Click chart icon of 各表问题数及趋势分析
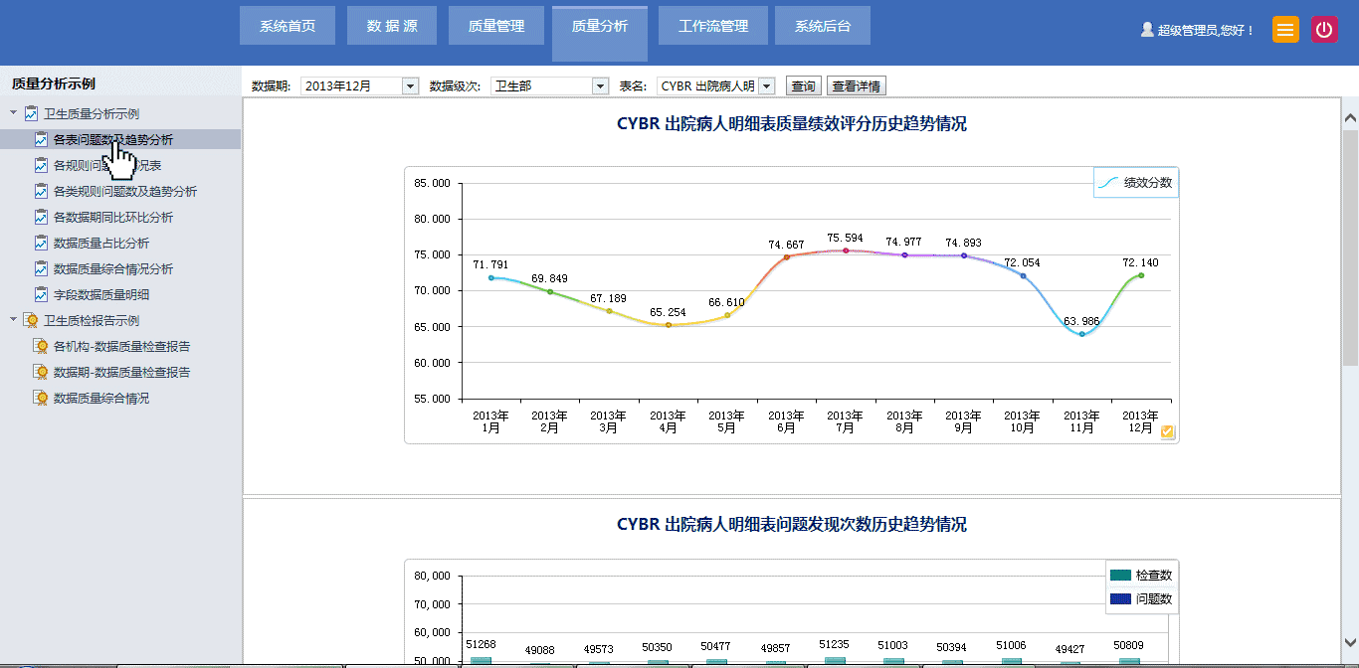 (x=41, y=139)
